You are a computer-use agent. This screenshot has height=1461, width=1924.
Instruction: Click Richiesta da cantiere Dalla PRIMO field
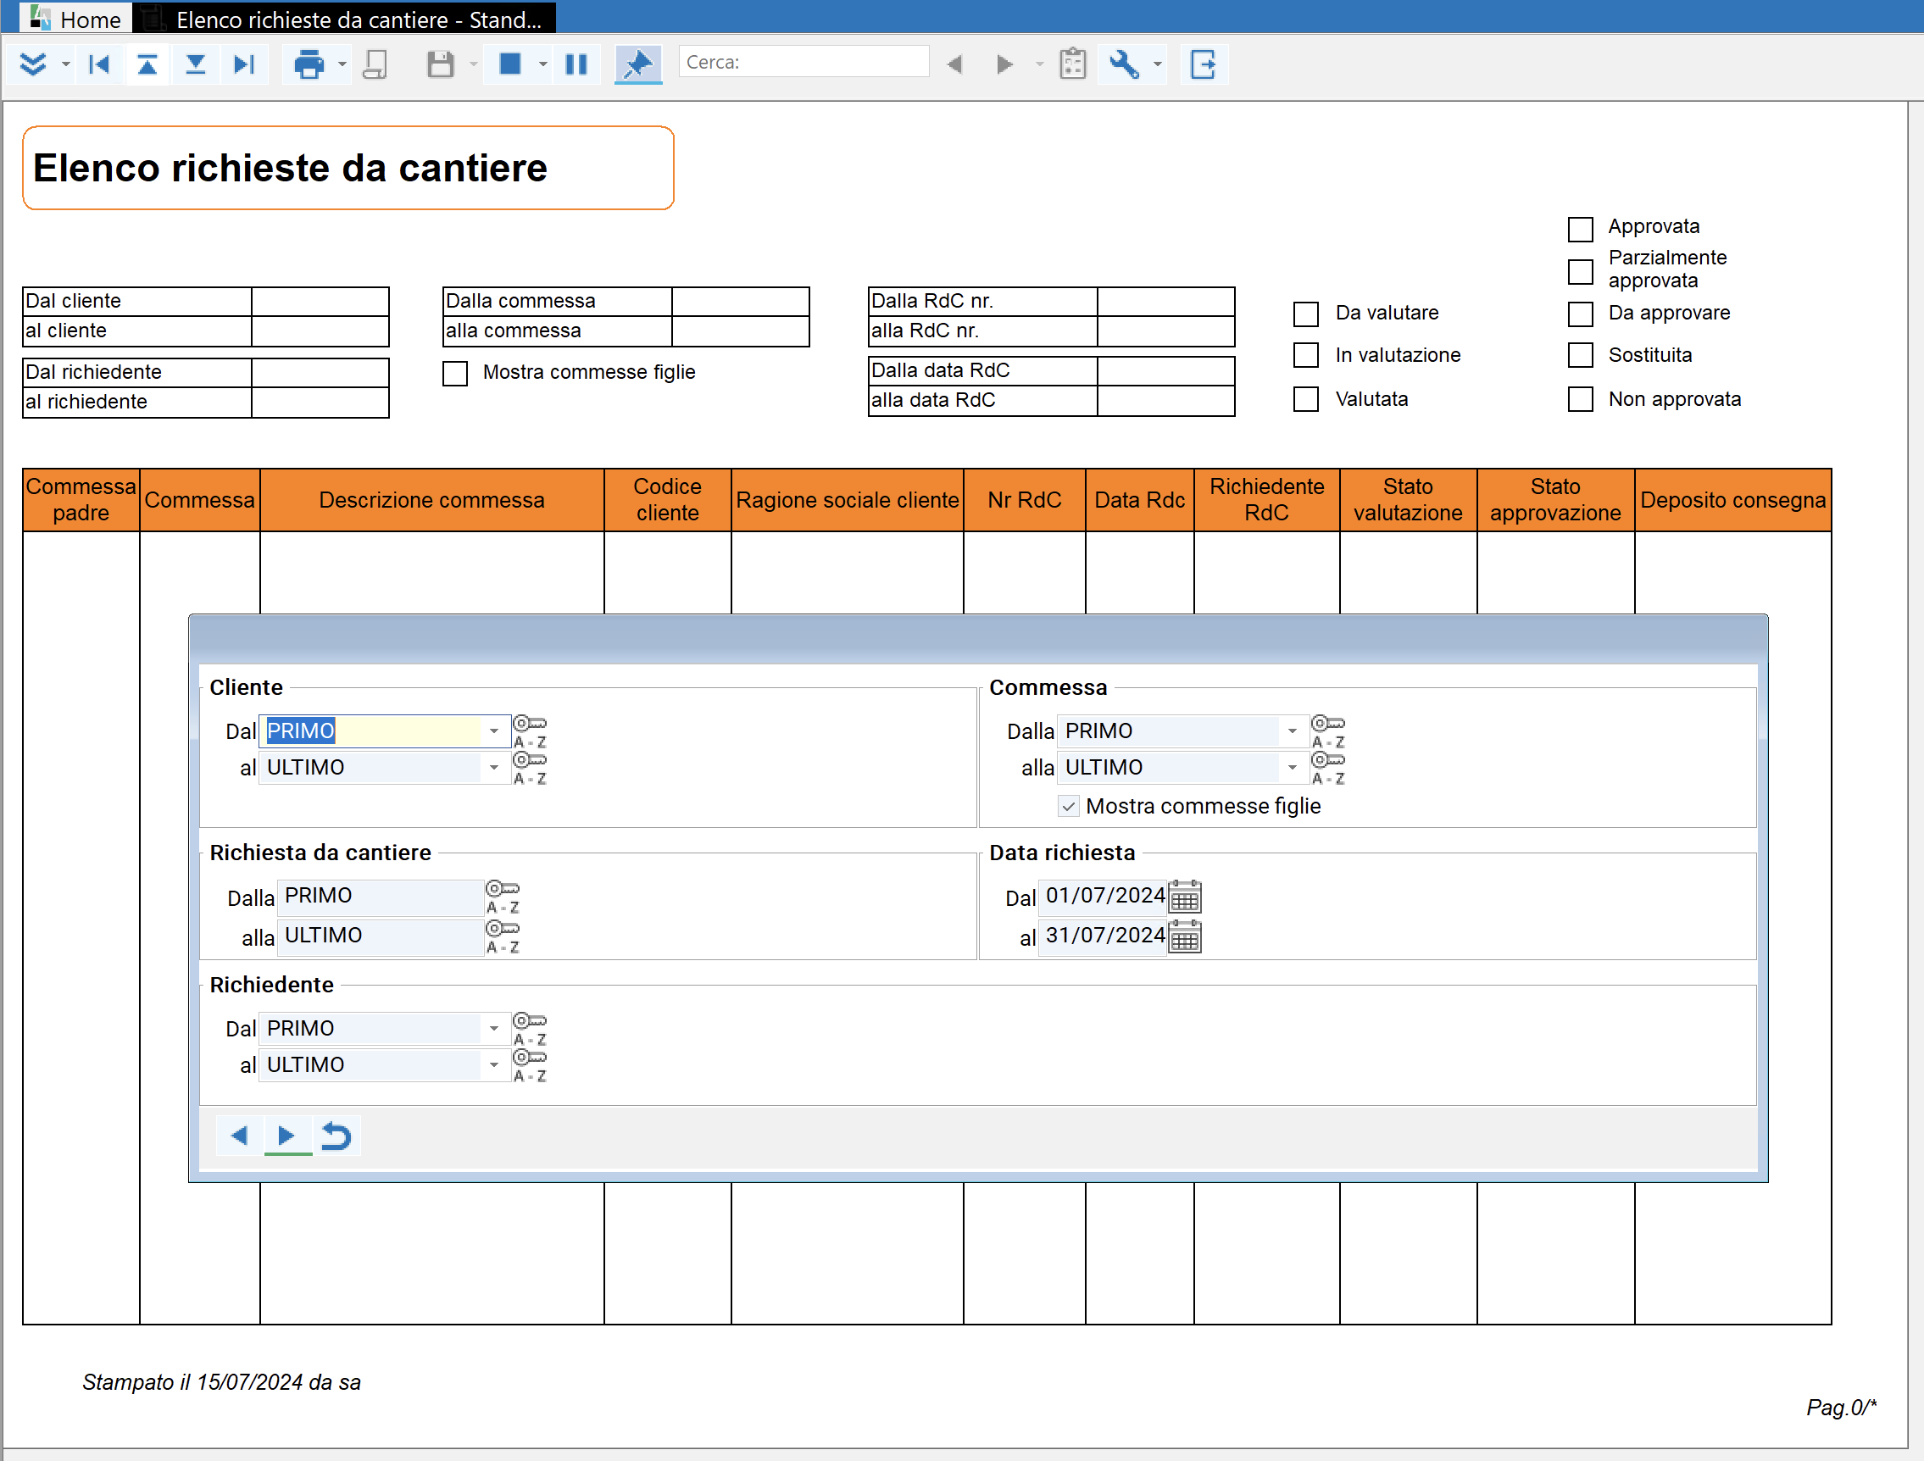click(x=380, y=897)
